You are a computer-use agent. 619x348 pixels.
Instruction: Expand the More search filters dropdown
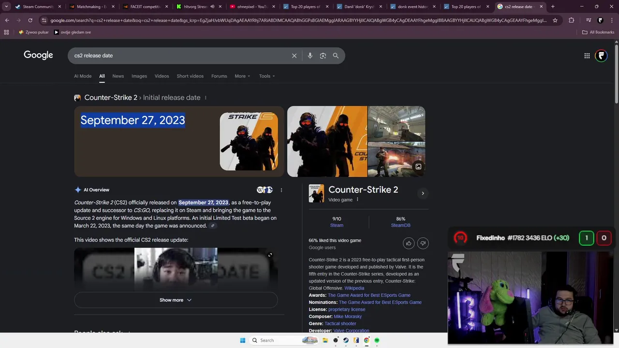pos(242,76)
